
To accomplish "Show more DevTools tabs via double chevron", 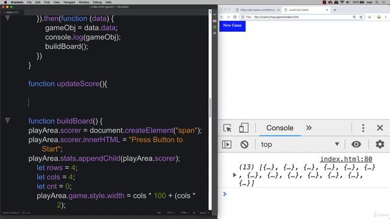I will (309, 128).
